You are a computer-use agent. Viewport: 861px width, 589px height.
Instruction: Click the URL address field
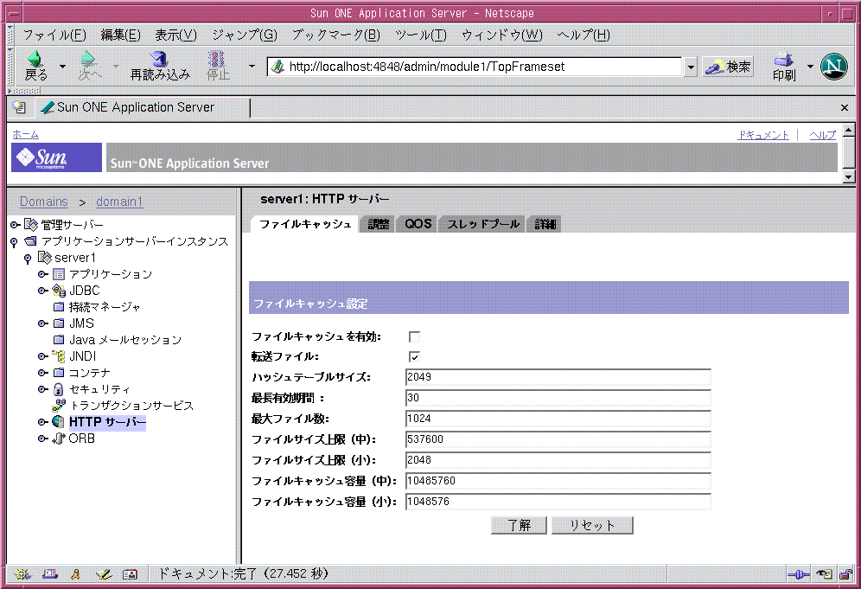pos(475,67)
